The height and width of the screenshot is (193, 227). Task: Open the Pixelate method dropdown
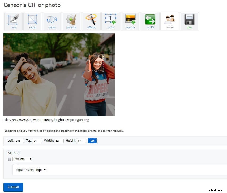[23, 159]
